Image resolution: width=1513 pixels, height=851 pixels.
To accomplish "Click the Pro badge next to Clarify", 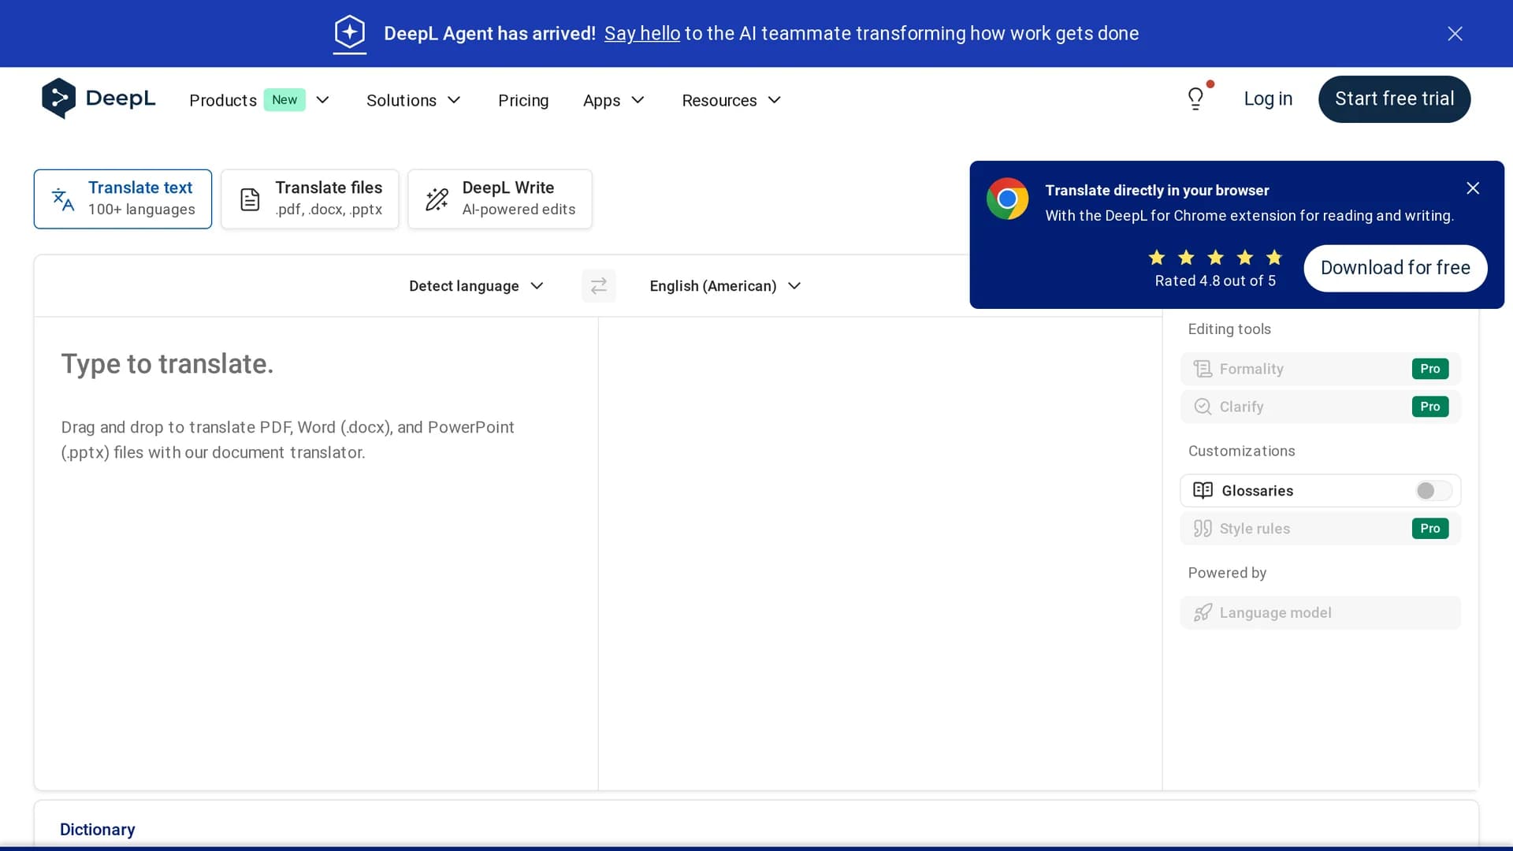I will [x=1429, y=407].
